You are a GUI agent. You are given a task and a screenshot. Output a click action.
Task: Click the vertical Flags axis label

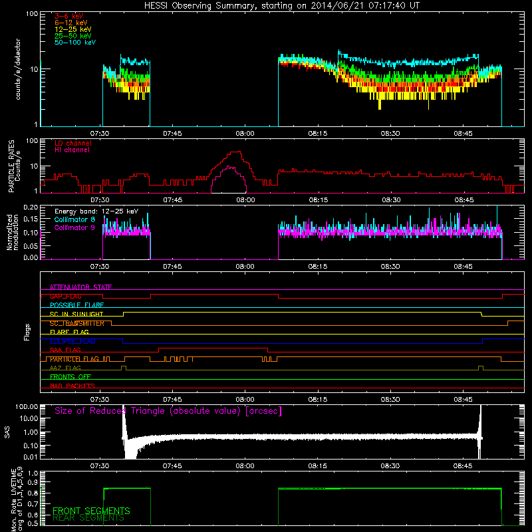pyautogui.click(x=27, y=332)
